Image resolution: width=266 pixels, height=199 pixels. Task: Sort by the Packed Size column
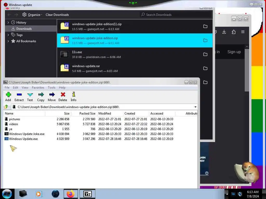coord(84,113)
